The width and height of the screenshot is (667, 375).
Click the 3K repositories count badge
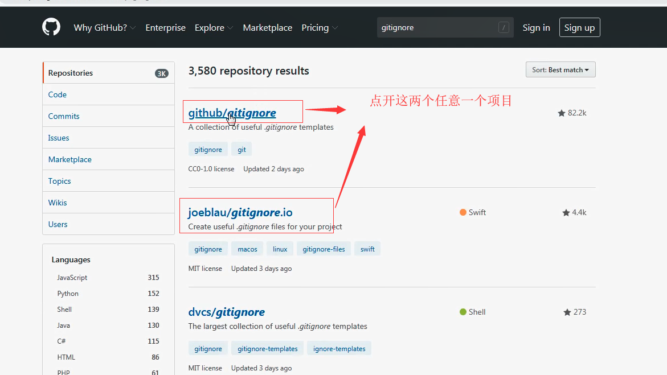[161, 73]
